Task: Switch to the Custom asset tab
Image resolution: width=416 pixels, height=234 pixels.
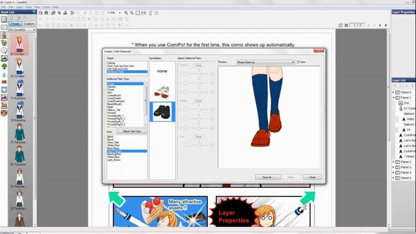Action: click(x=29, y=23)
